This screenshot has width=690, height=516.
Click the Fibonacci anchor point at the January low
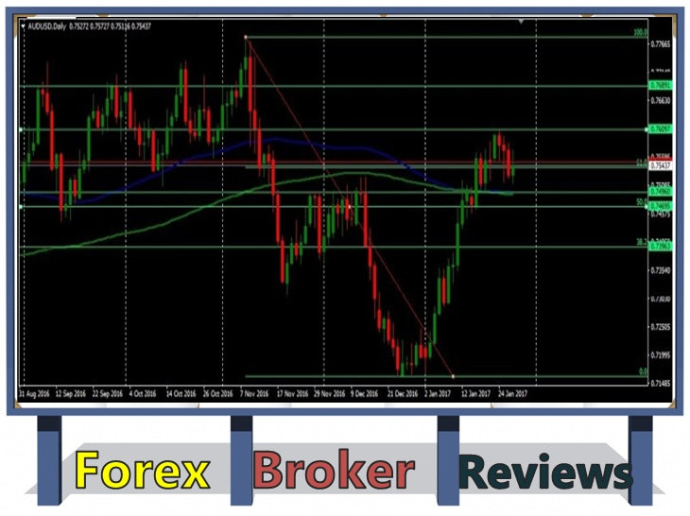(452, 376)
